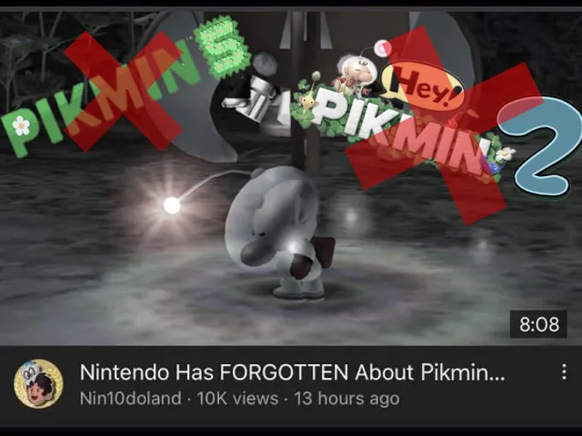
Task: Open the Nin10doland channel name link
Action: (131, 398)
